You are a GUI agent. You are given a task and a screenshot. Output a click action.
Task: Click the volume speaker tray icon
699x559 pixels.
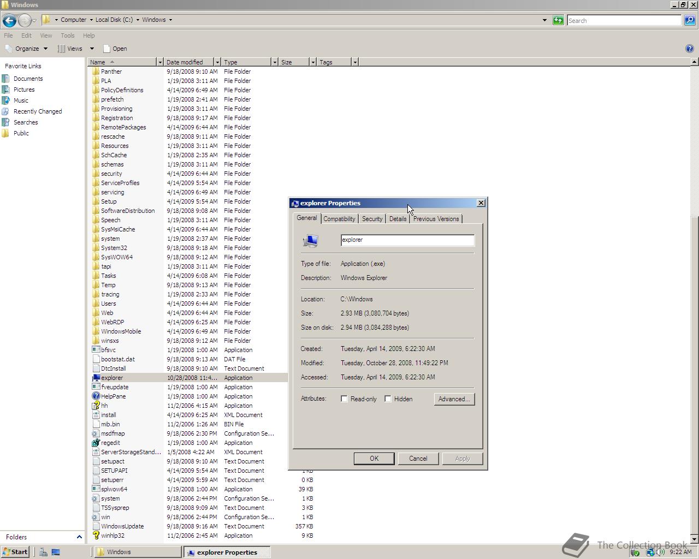pyautogui.click(x=661, y=552)
